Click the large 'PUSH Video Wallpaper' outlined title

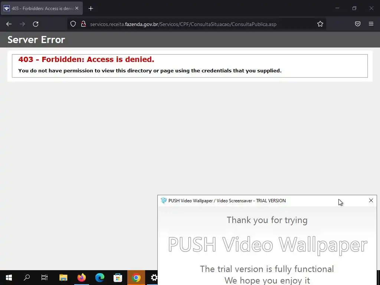click(x=268, y=245)
